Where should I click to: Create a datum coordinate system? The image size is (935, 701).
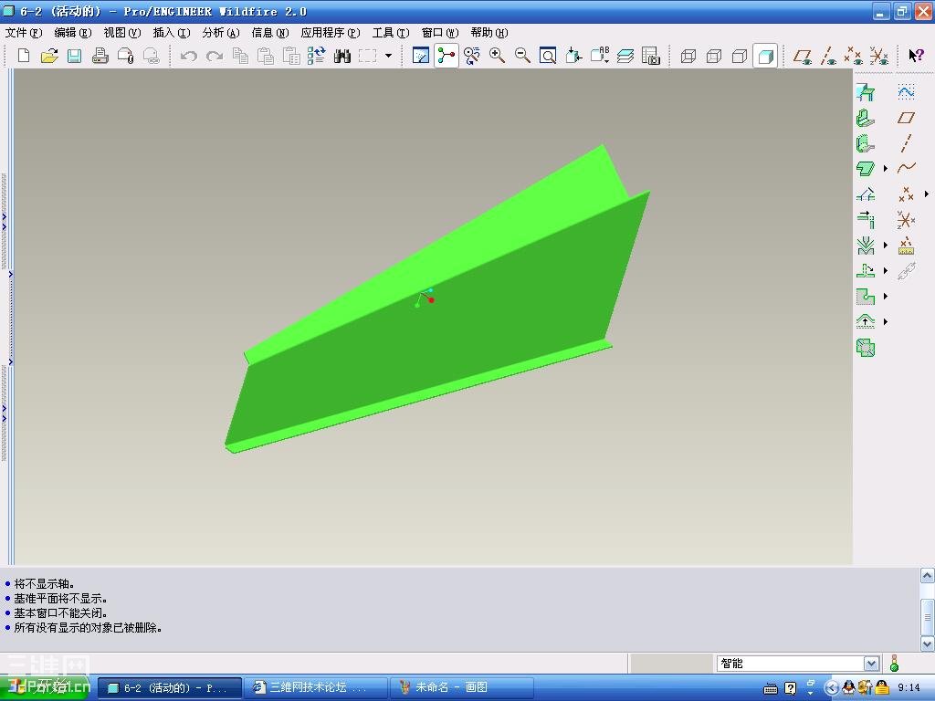click(907, 220)
